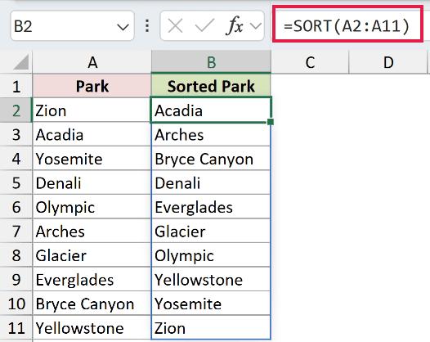Screen dimensions: 430x342
Task: Select row 8 header
Action: (16, 255)
